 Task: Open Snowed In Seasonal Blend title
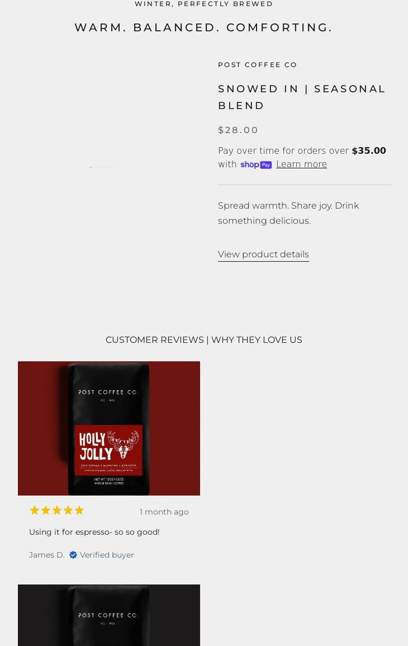point(301,97)
